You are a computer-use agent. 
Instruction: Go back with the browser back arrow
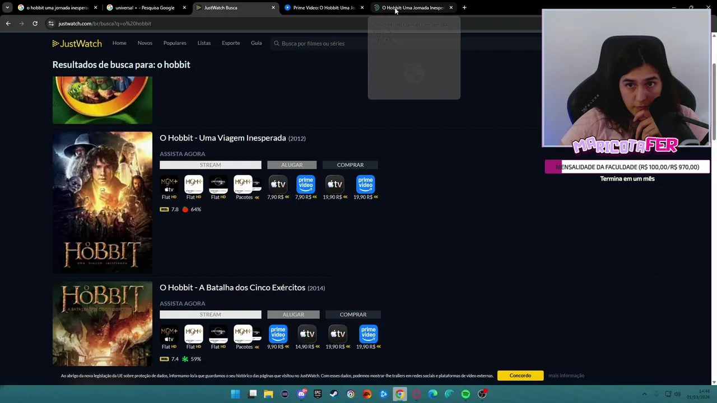tap(8, 24)
